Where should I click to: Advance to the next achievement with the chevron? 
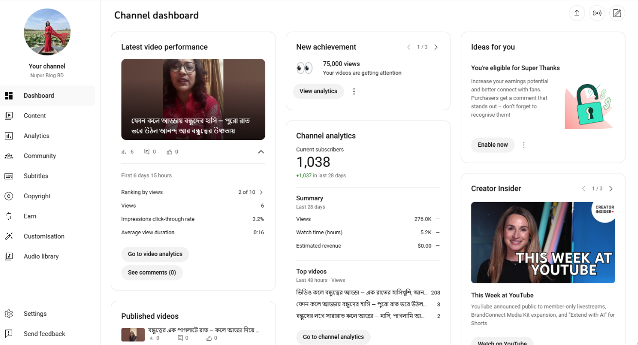(436, 47)
